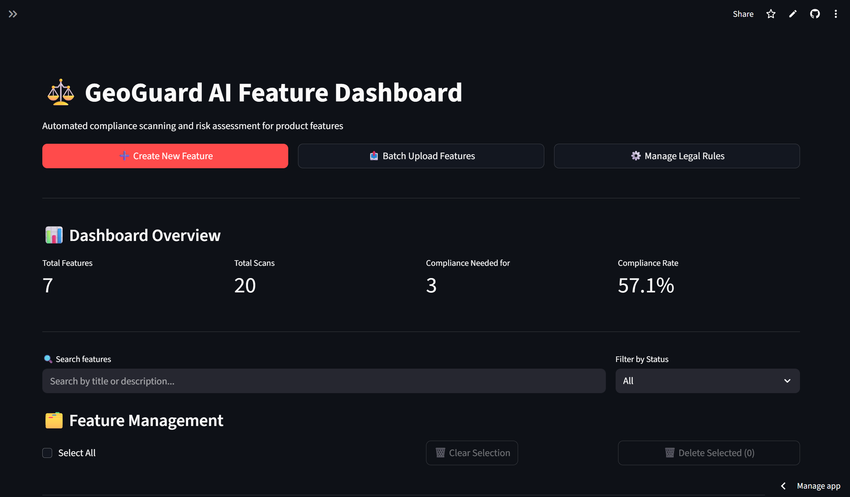Open the GitHub repository icon
850x497 pixels.
coord(815,14)
